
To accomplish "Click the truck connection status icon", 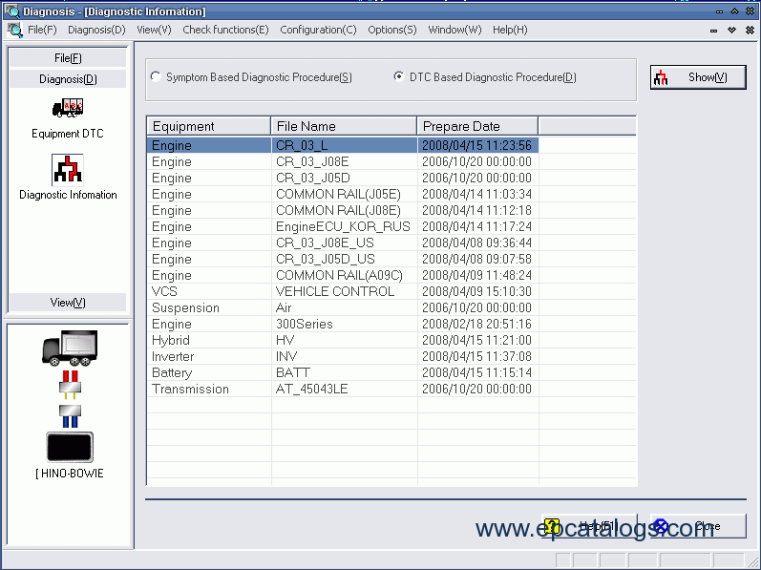I will click(69, 348).
